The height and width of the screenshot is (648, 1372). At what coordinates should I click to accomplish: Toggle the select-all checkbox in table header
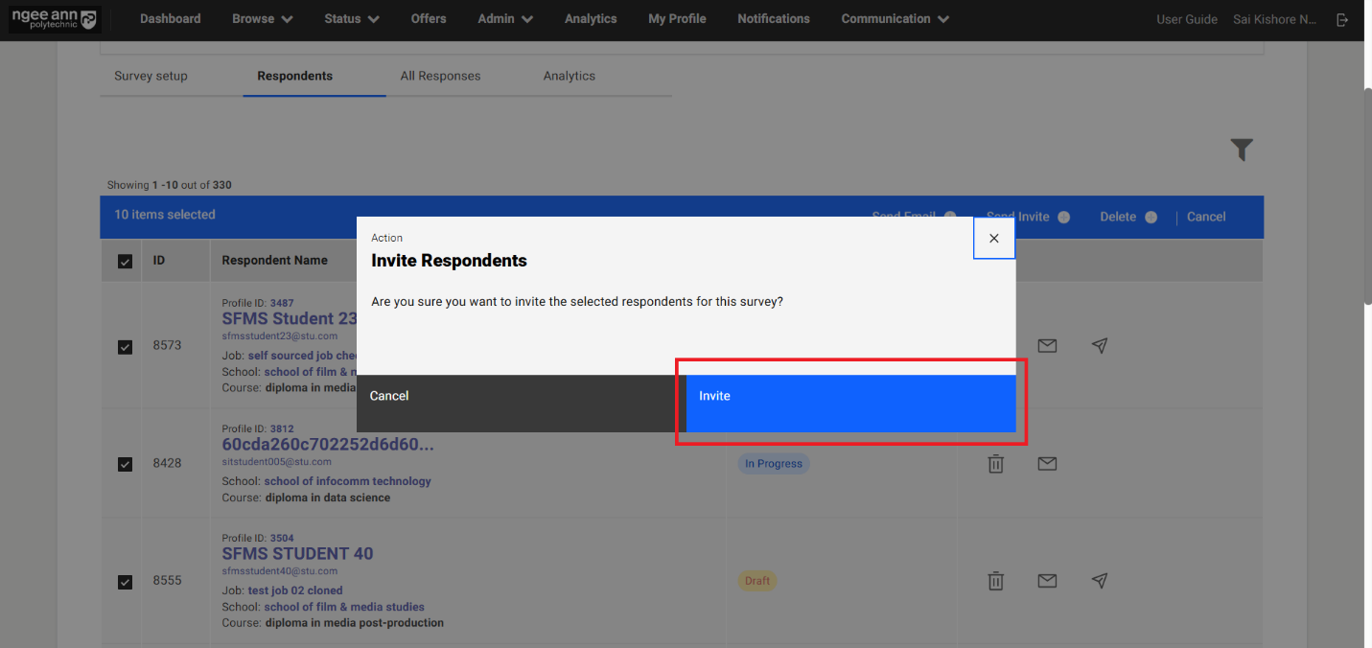coord(125,261)
